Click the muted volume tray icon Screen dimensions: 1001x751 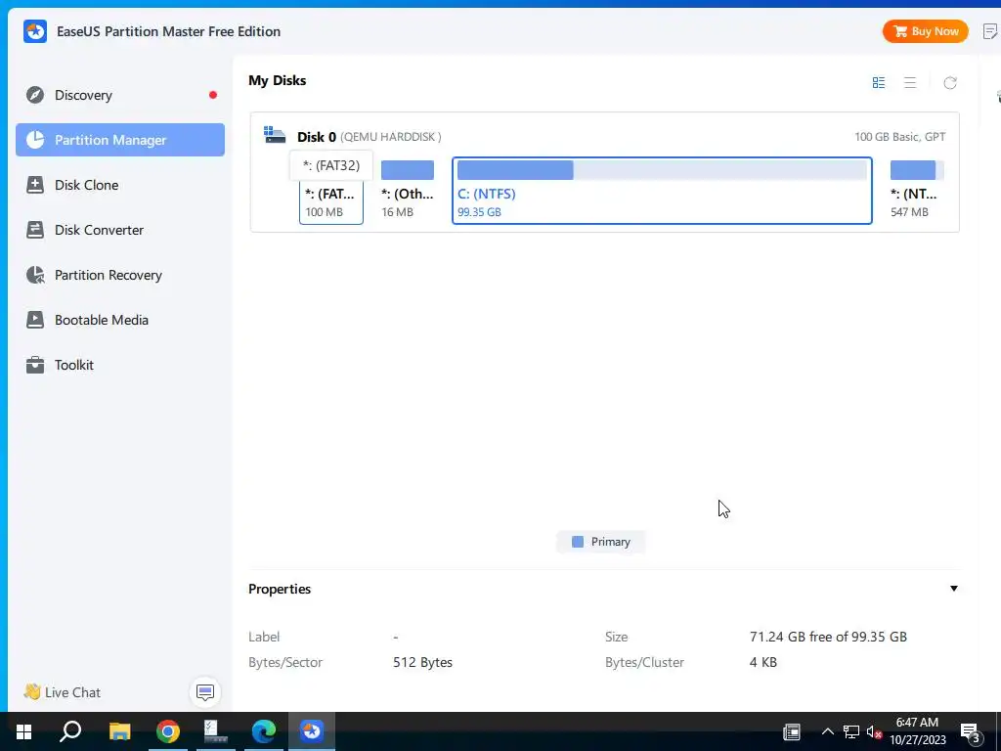(x=874, y=731)
